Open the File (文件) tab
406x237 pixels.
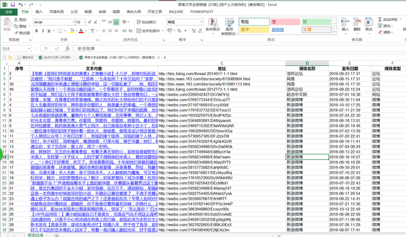pyautogui.click(x=9, y=12)
